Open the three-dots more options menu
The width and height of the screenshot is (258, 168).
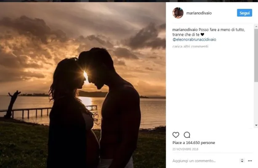tap(250, 161)
